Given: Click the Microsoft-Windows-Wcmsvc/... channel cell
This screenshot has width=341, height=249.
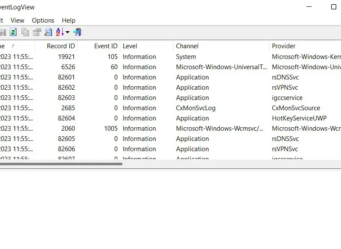Looking at the screenshot, I should (220, 128).
